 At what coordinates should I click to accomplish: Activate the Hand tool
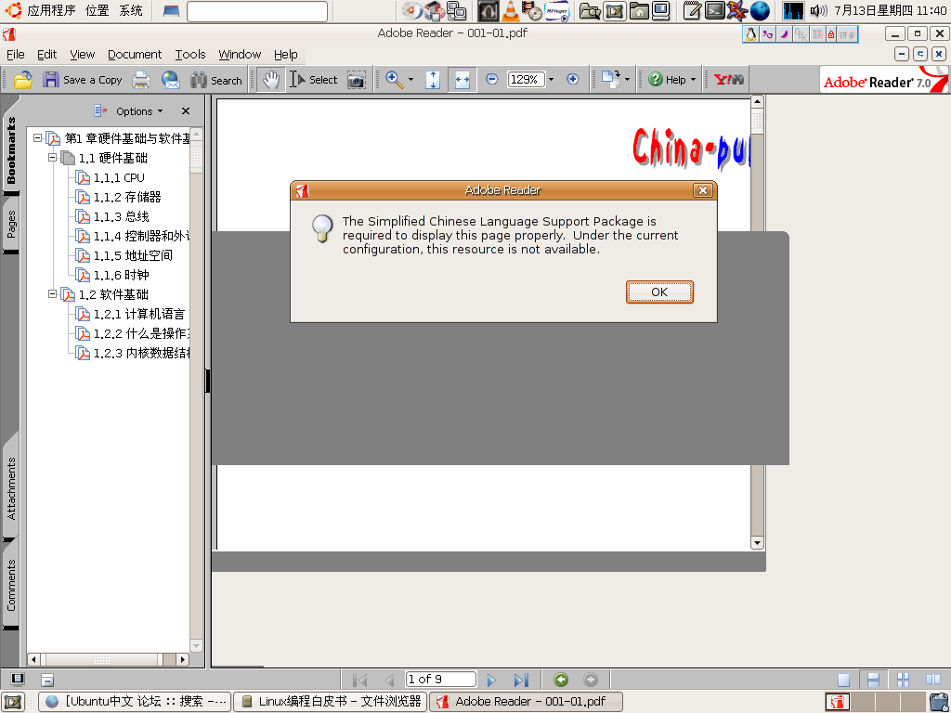click(x=270, y=80)
